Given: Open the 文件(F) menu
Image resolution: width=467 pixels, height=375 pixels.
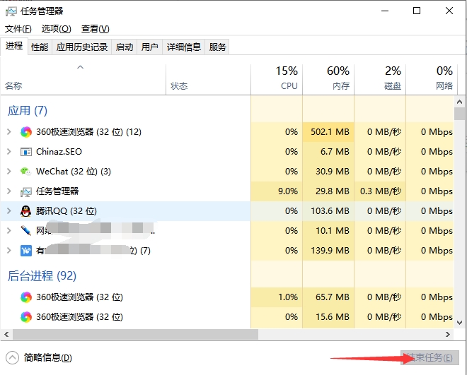Looking at the screenshot, I should pyautogui.click(x=18, y=29).
